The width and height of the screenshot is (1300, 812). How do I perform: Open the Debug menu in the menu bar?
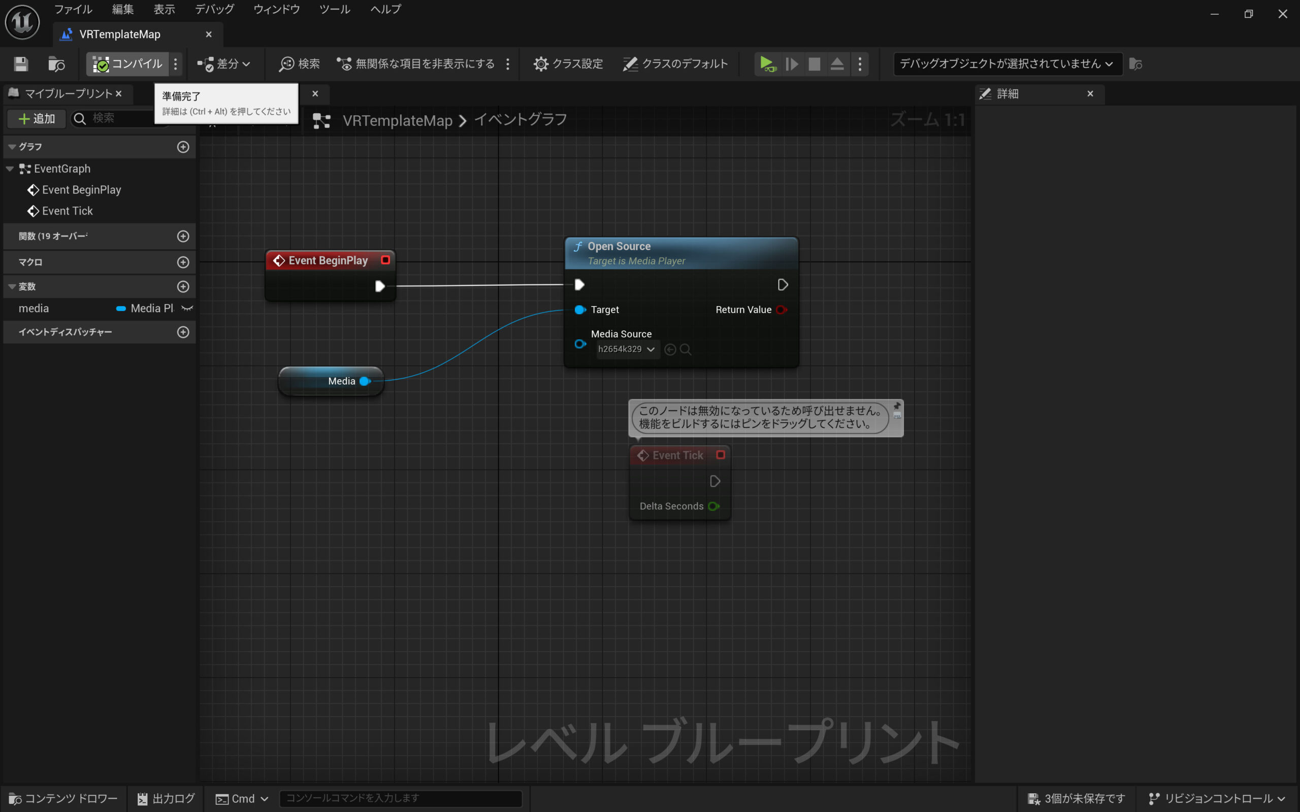(214, 9)
